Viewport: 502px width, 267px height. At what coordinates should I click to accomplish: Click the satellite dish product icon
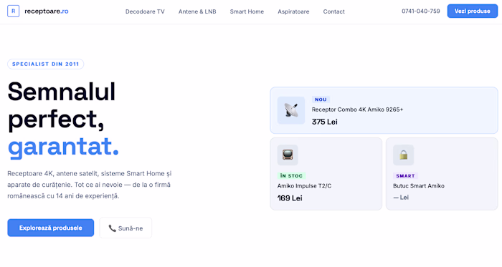[291, 110]
